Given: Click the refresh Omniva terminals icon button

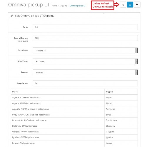Looking at the screenshot, I should point(123,5).
